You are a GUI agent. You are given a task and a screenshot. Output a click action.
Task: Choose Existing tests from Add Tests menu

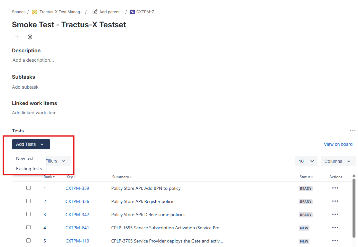(29, 169)
